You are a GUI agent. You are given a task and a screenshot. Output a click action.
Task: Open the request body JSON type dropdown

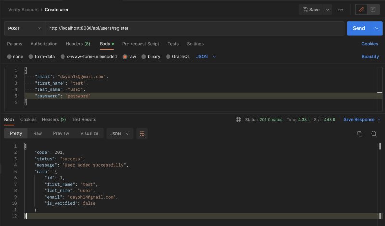[206, 57]
